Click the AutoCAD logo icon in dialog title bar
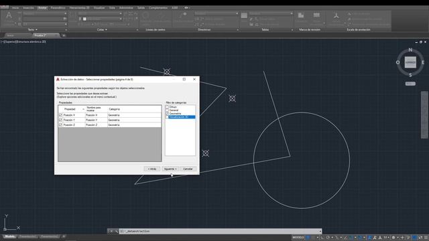The image size is (429, 241). click(58, 79)
